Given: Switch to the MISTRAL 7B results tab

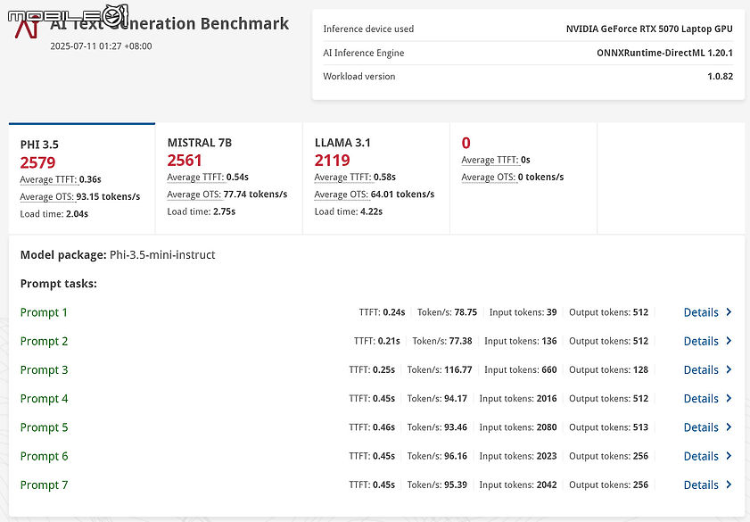Looking at the screenshot, I should (228, 178).
